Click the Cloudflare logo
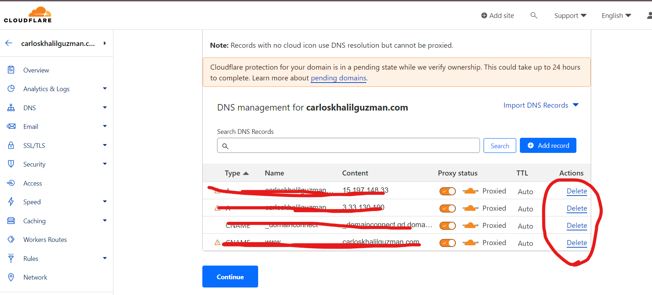This screenshot has width=652, height=295. [x=28, y=15]
